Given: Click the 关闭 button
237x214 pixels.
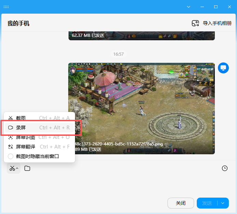Looking at the screenshot, I should (180, 203).
